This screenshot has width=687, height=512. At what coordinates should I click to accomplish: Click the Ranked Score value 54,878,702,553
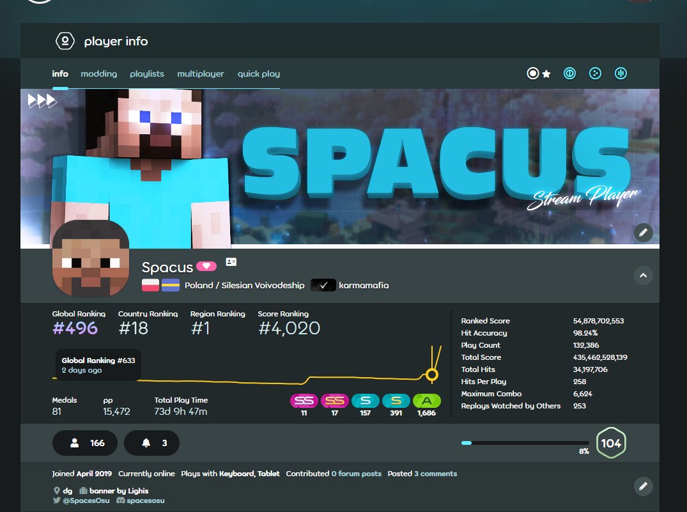coord(599,321)
